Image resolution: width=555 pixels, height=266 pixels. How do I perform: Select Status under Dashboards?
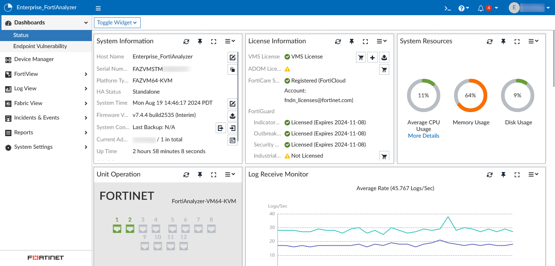tap(46, 35)
